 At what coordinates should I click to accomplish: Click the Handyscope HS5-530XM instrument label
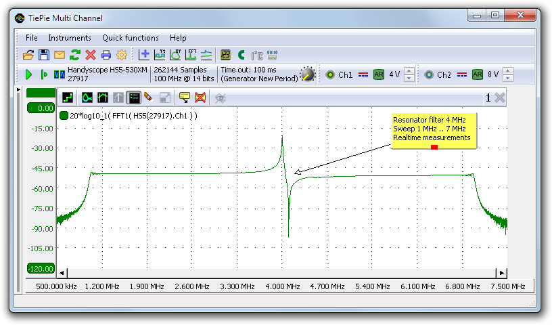coord(108,70)
